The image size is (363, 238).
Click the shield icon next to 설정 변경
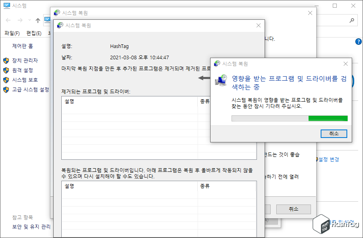coord(317,159)
